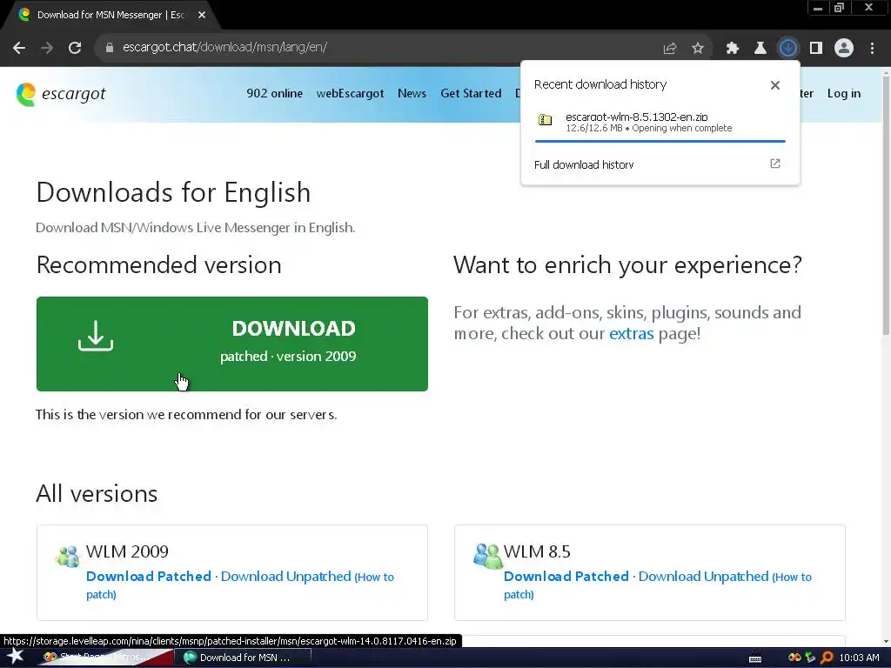Click the escargot logo
Screen dimensions: 891x668
click(x=61, y=94)
